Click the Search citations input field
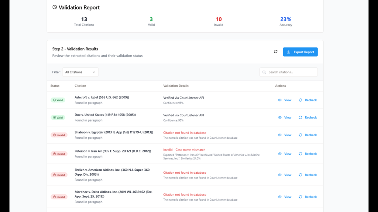378x212 pixels. point(291,72)
